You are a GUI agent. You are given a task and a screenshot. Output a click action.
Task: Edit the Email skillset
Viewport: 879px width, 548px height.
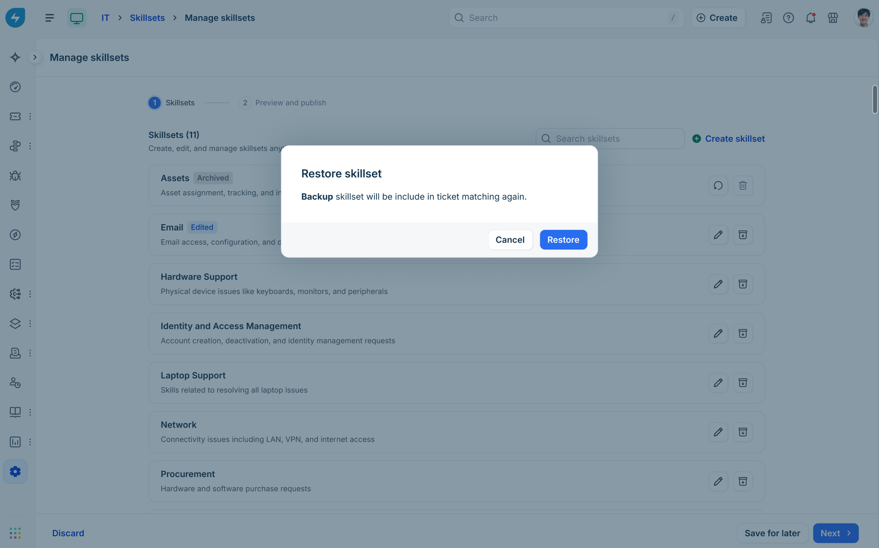click(718, 235)
